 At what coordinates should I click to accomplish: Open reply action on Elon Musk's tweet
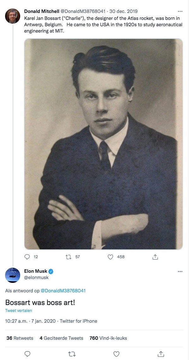pos(27,354)
